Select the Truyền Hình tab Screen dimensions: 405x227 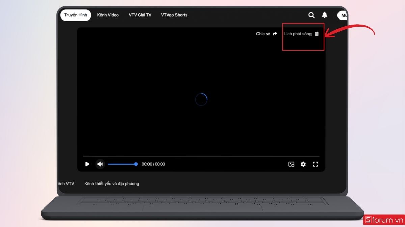click(76, 15)
